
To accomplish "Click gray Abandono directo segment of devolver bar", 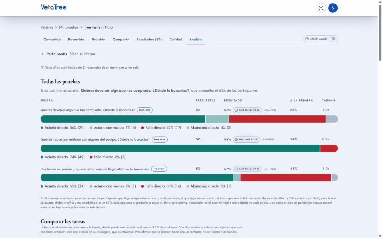I will [332, 119].
